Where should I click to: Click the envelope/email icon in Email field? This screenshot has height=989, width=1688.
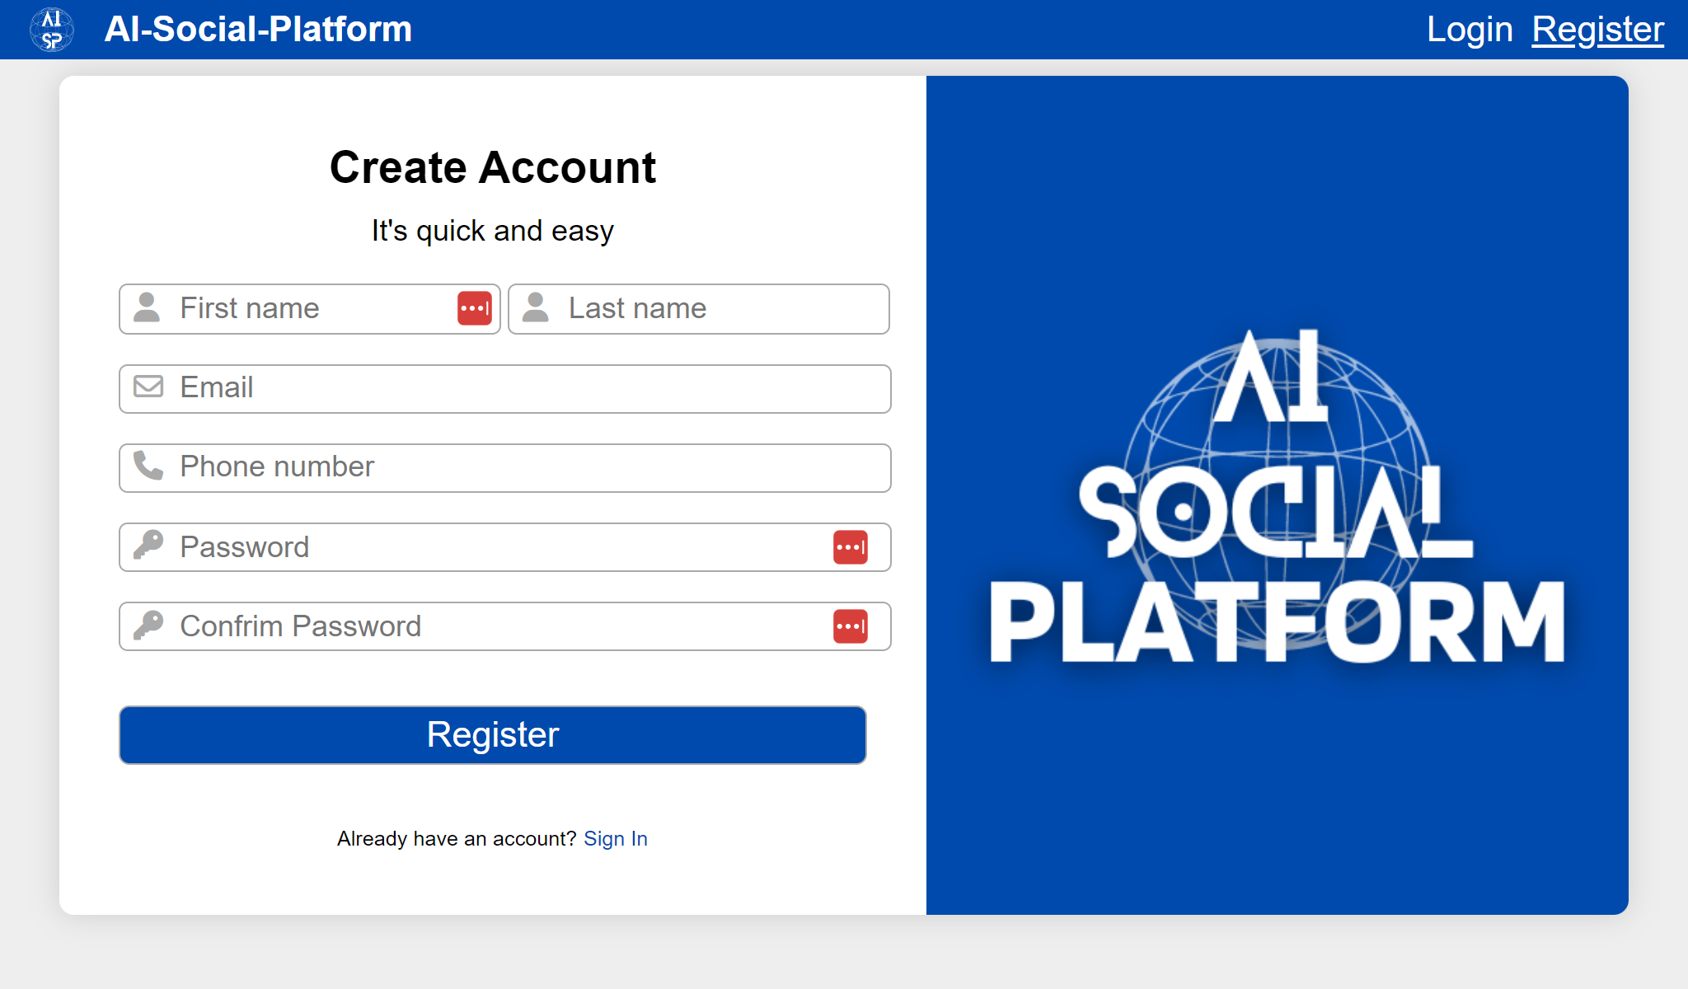point(149,387)
